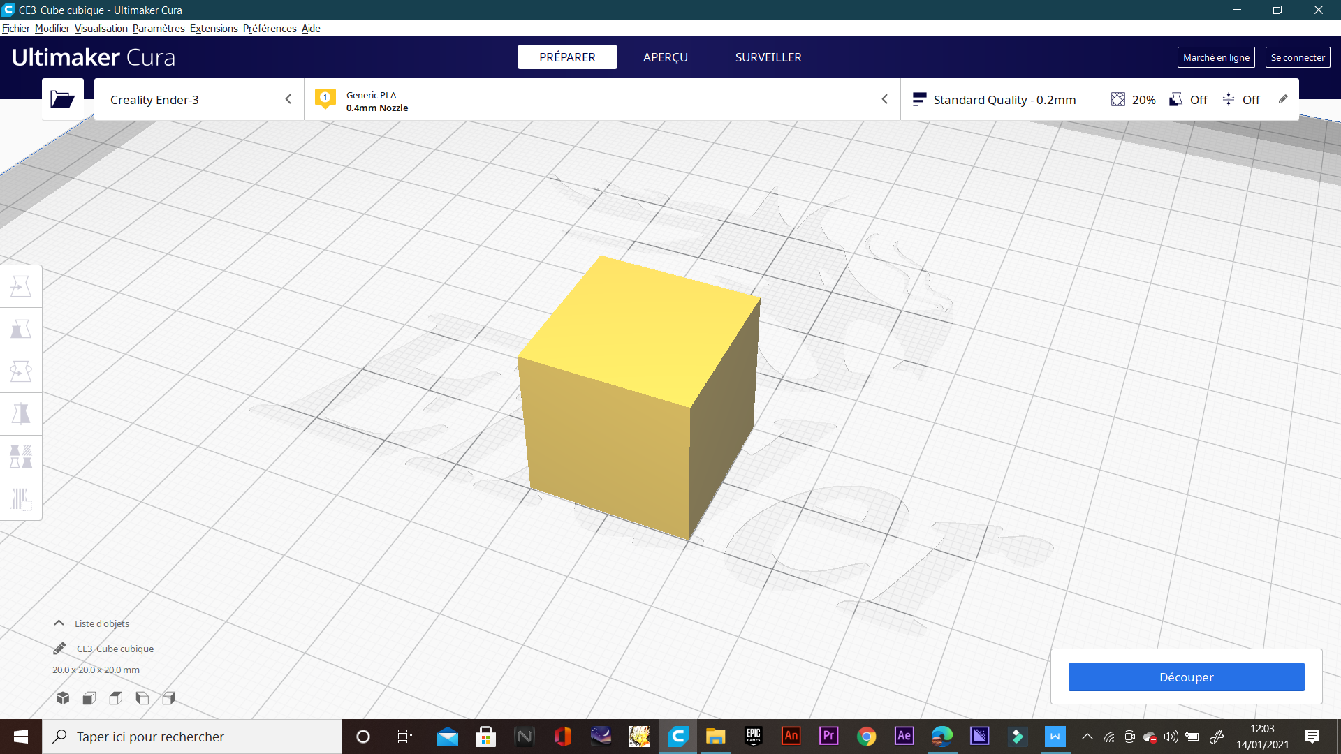
Task: Expand the Creality Ender-3 printer selector
Action: coord(199,100)
